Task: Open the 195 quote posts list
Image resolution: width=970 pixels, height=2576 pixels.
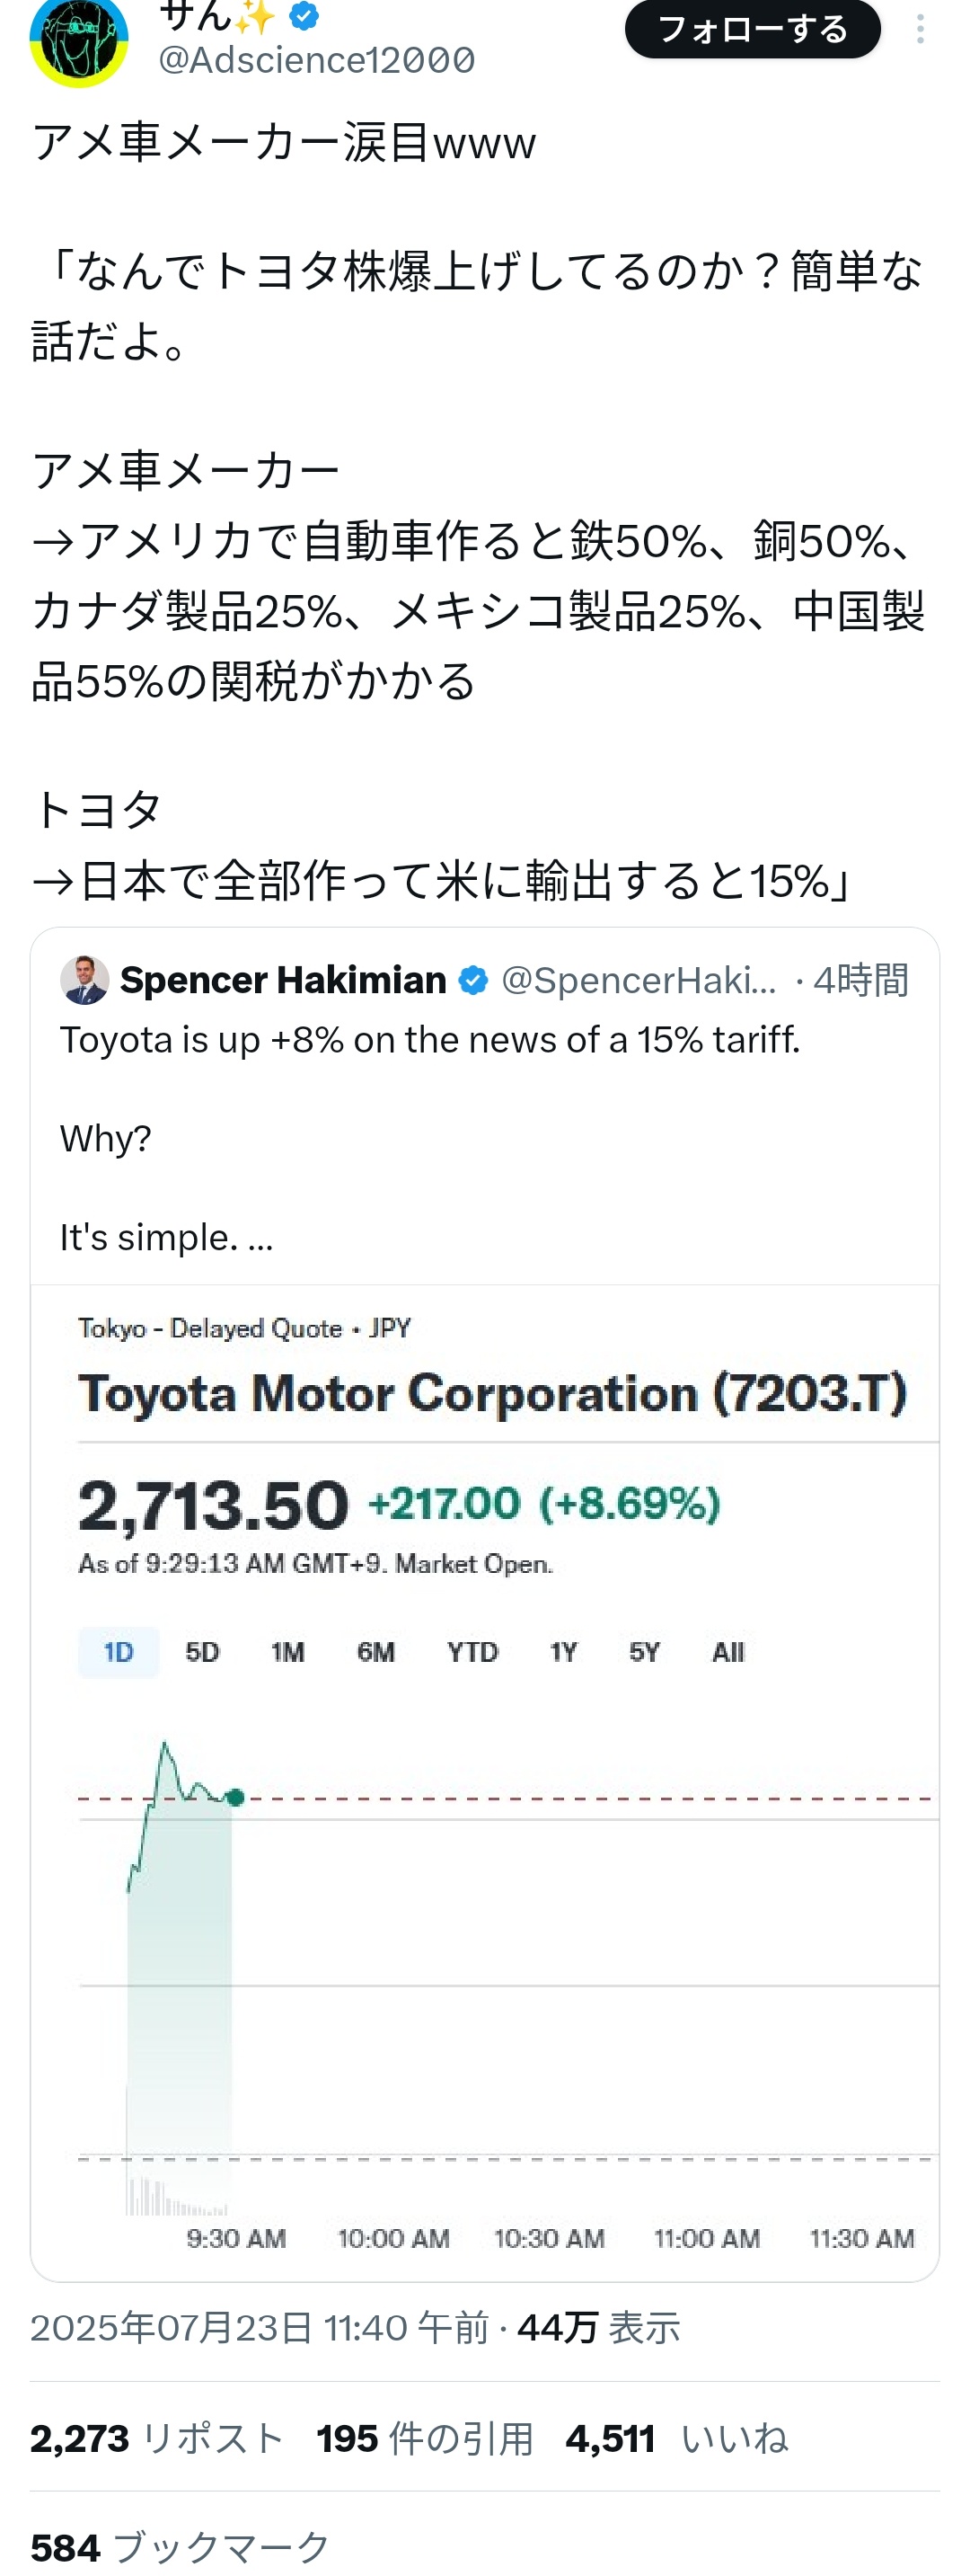Action: tap(425, 2439)
